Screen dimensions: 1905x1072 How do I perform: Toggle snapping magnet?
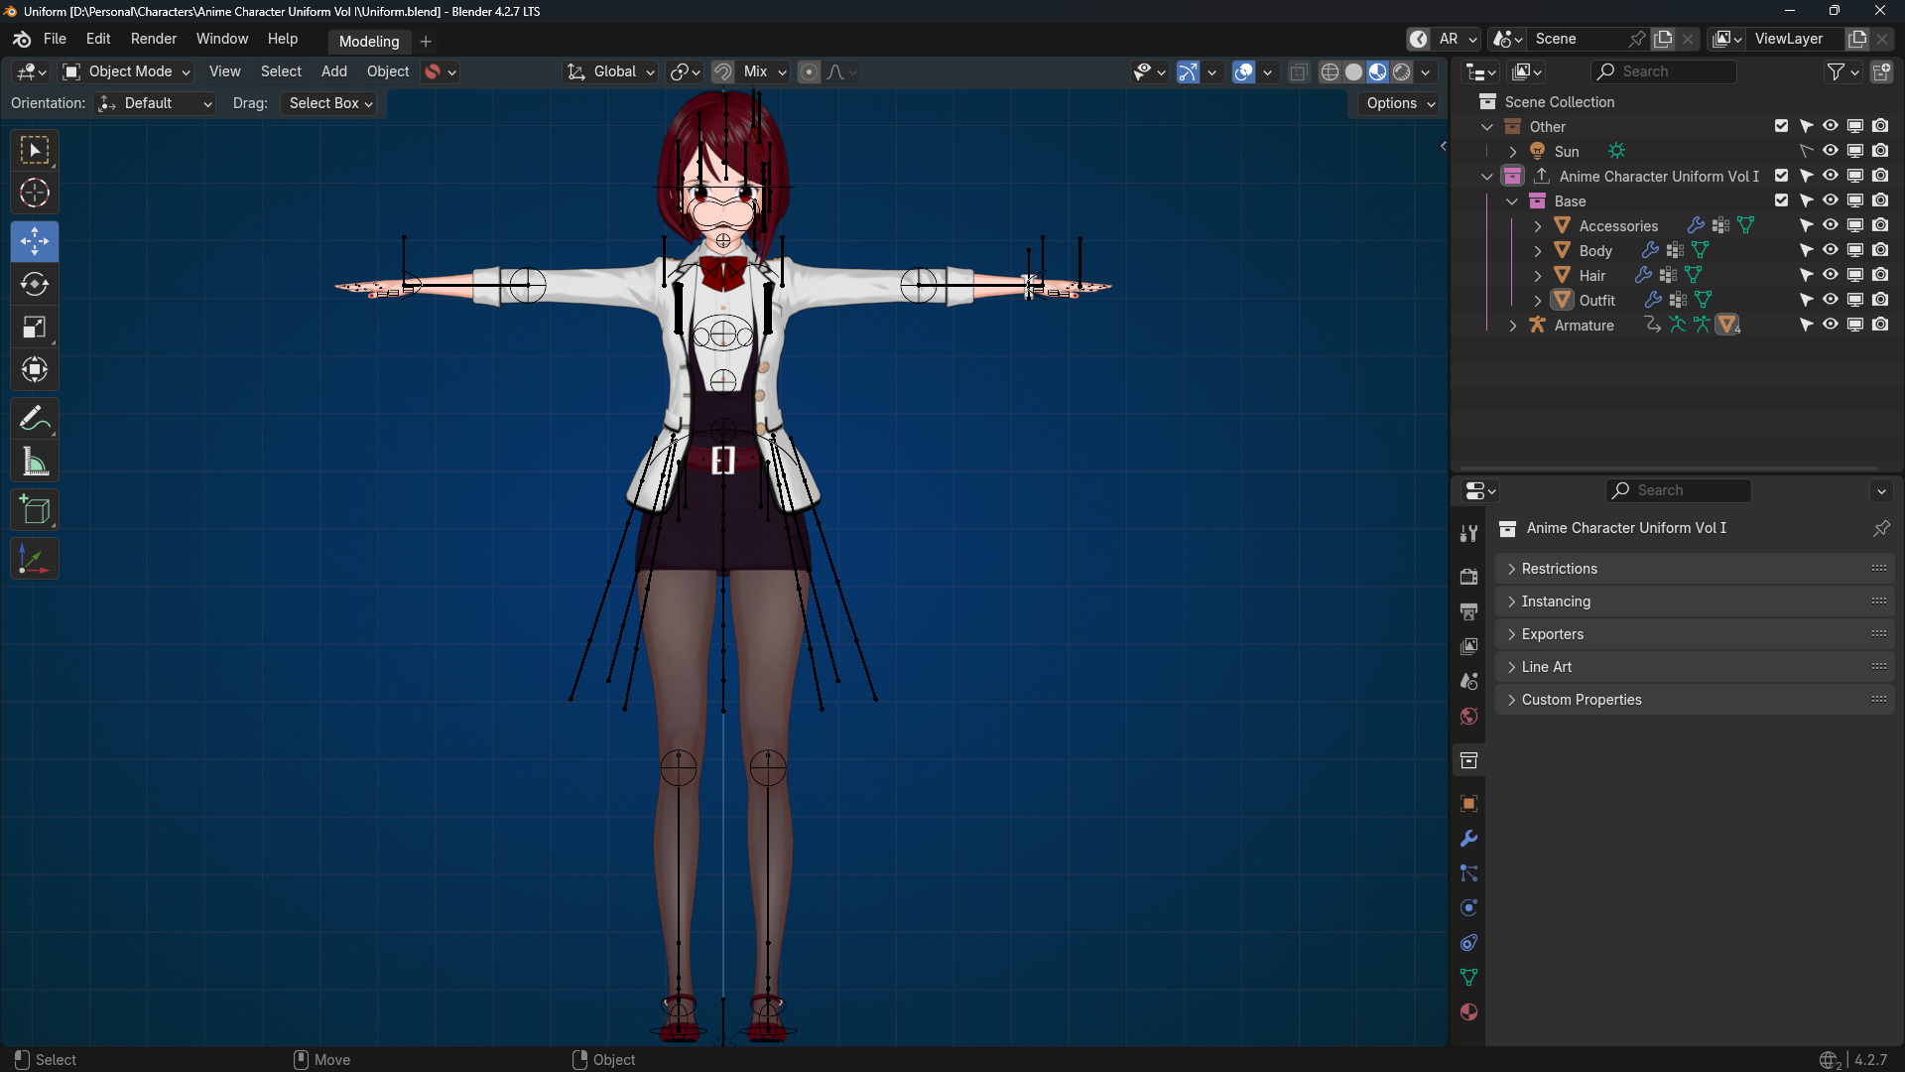722,71
